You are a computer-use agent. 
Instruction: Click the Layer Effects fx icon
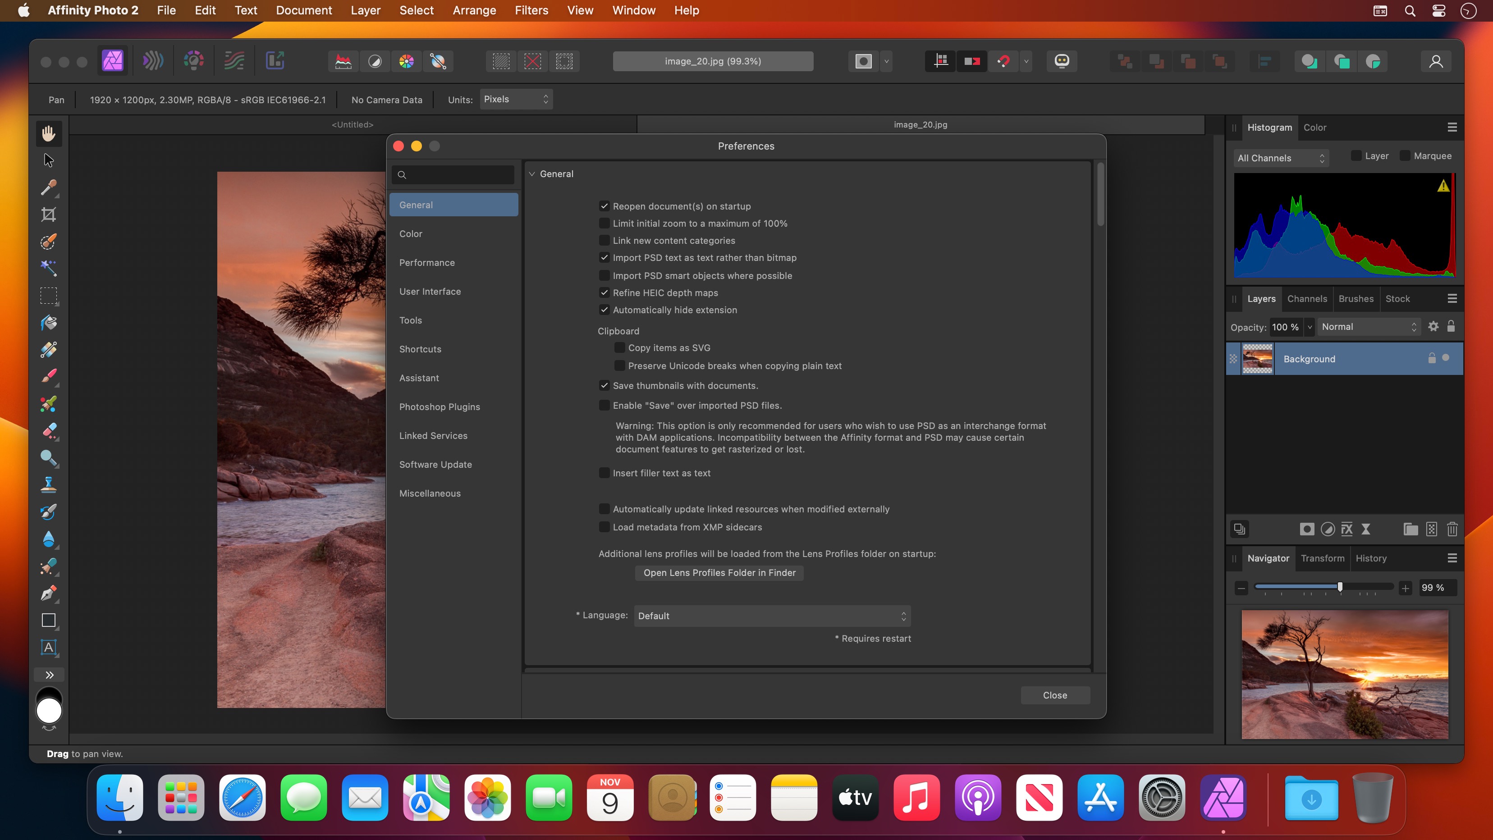(1347, 529)
